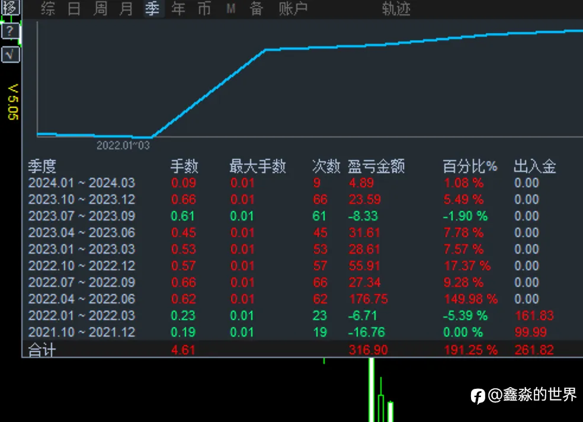Click the checkmark icon in left sidebar
This screenshot has height=422, width=583.
[10, 55]
